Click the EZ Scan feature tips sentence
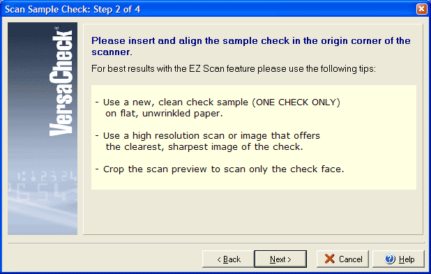This screenshot has height=274, width=431. tap(234, 68)
